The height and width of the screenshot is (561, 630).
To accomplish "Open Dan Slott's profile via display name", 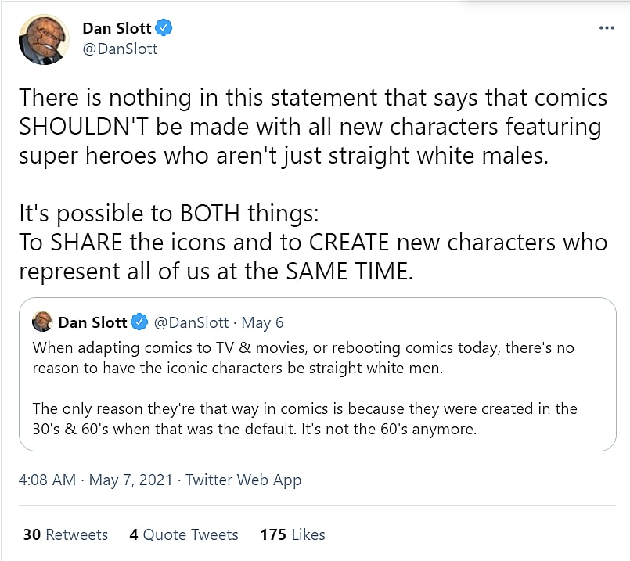I will point(117,29).
